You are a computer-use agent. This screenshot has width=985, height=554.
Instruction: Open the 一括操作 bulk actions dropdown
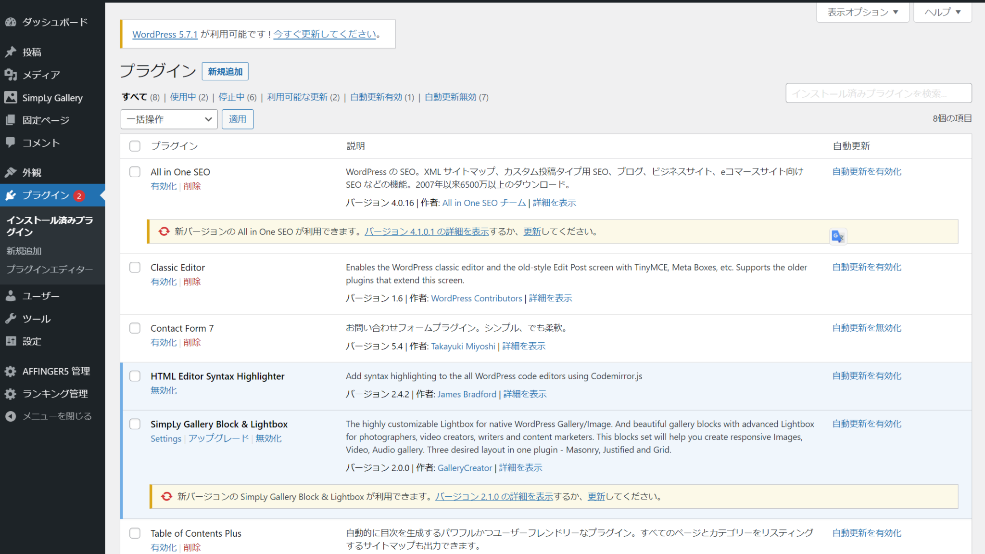169,119
